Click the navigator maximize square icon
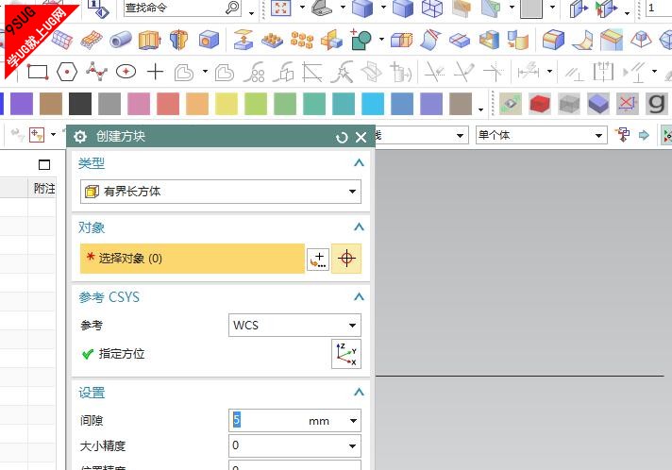This screenshot has width=672, height=470. pos(44,165)
